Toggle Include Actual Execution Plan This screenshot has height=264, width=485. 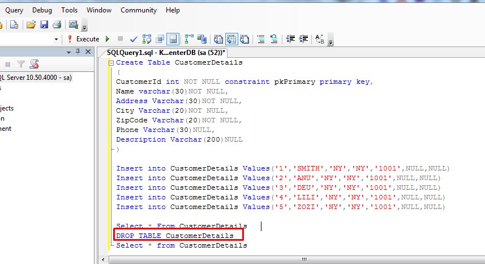click(188, 39)
